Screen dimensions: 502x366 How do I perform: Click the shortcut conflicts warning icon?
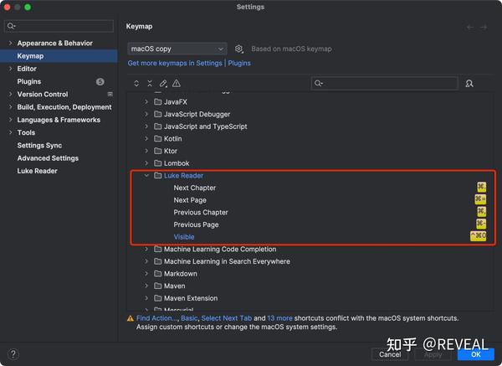point(177,84)
